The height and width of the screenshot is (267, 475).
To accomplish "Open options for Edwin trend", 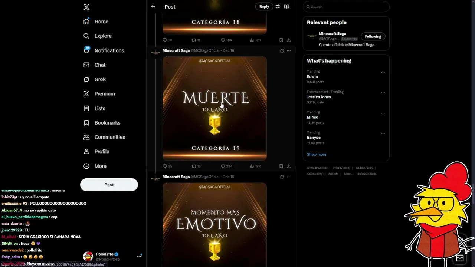I will pos(383,73).
